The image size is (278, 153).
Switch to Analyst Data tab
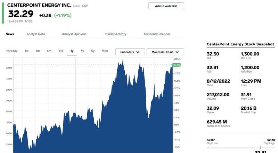point(36,34)
